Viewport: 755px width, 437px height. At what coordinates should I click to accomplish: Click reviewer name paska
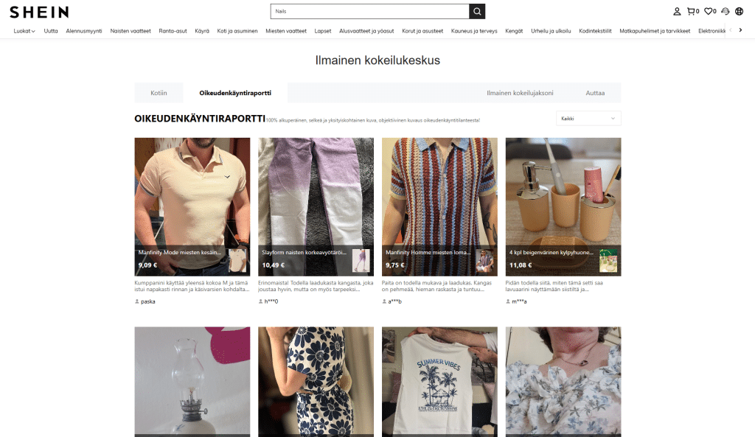[147, 301]
